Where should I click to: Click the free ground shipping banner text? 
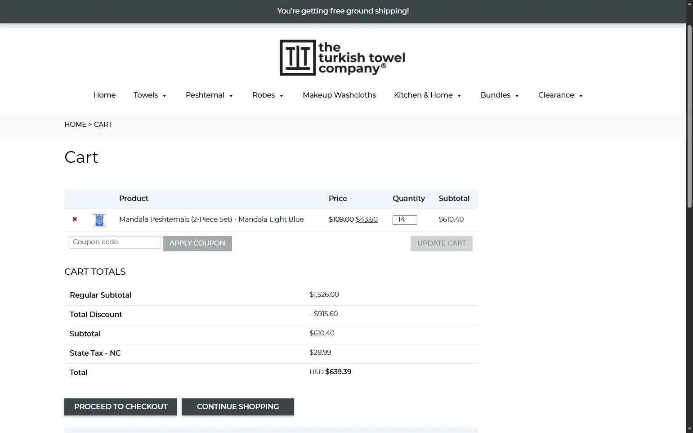pos(343,11)
